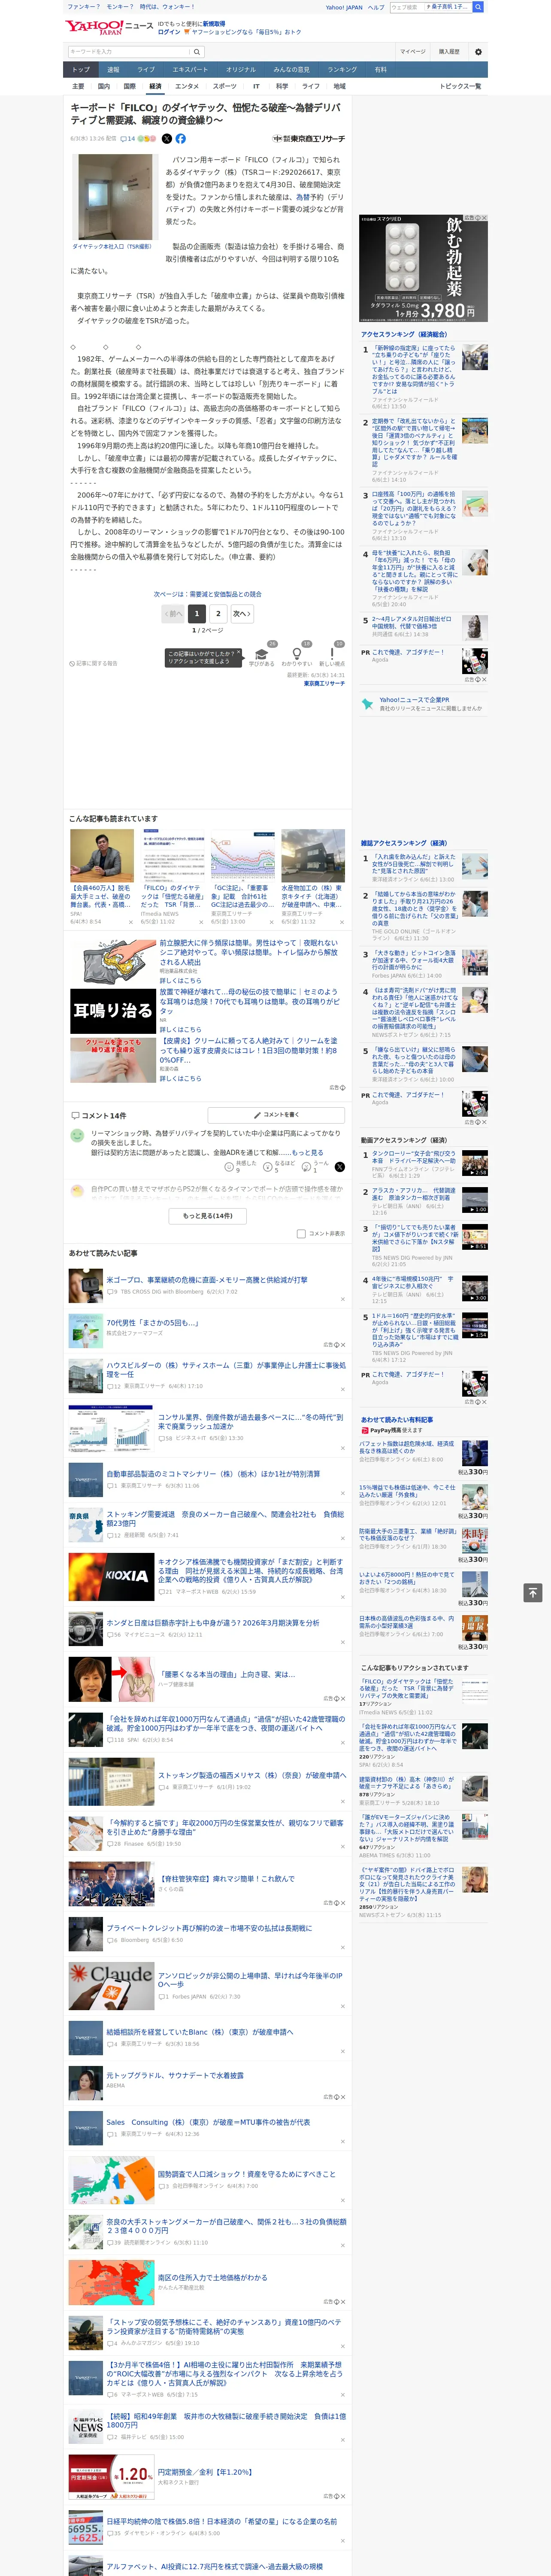551x2576 pixels.
Task: Open トピックス一覧 link
Action: [x=460, y=86]
